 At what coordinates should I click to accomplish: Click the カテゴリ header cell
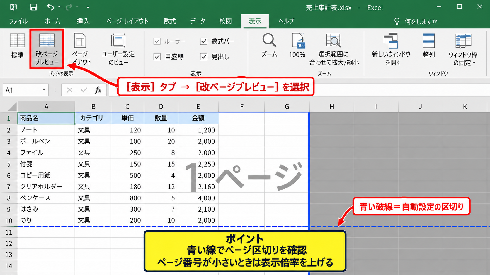click(93, 118)
